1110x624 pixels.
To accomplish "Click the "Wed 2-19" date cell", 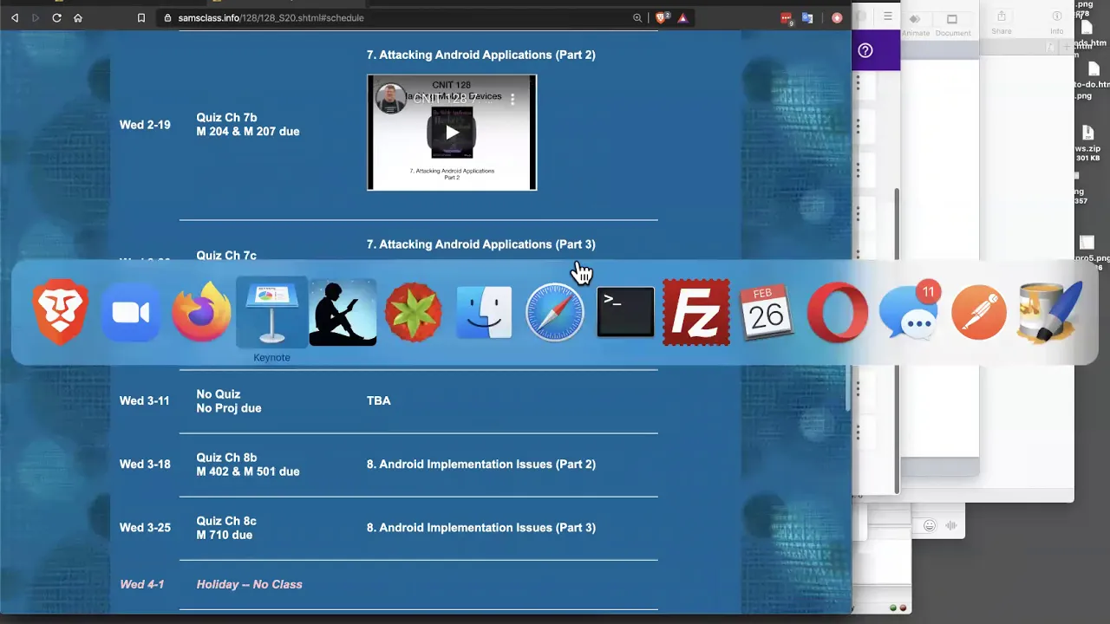I will click(145, 125).
